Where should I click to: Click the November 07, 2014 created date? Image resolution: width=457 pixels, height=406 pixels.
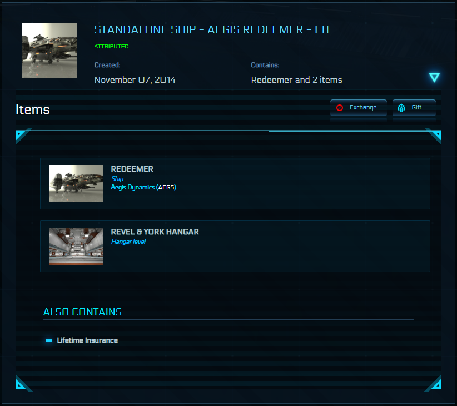point(135,80)
